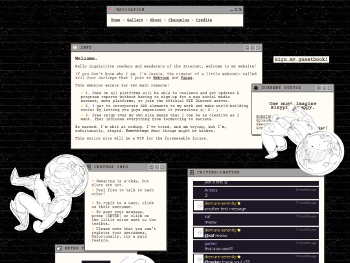Image resolution: width=350 pixels, height=263 pixels.
Task: Click the Enter window title icon
Action: (x=59, y=248)
